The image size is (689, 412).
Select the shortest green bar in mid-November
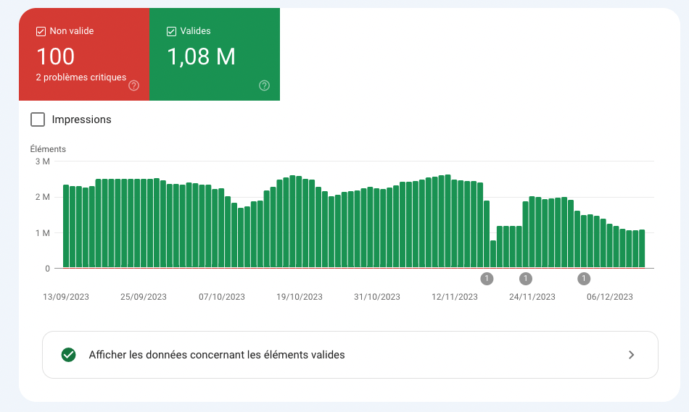coord(493,254)
